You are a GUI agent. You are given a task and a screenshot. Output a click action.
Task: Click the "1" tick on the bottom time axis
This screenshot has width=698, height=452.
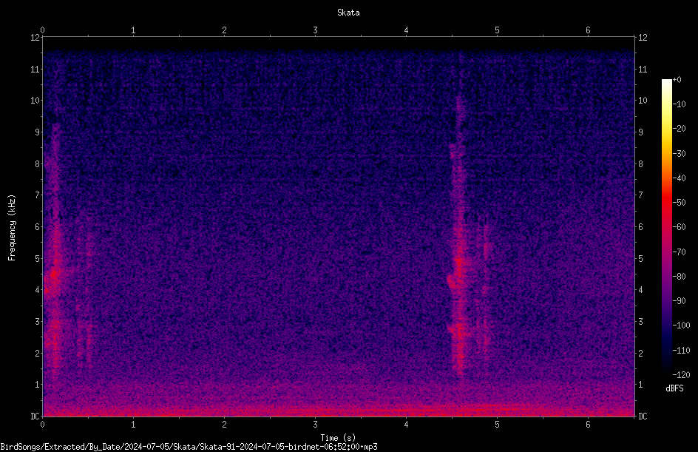(133, 425)
